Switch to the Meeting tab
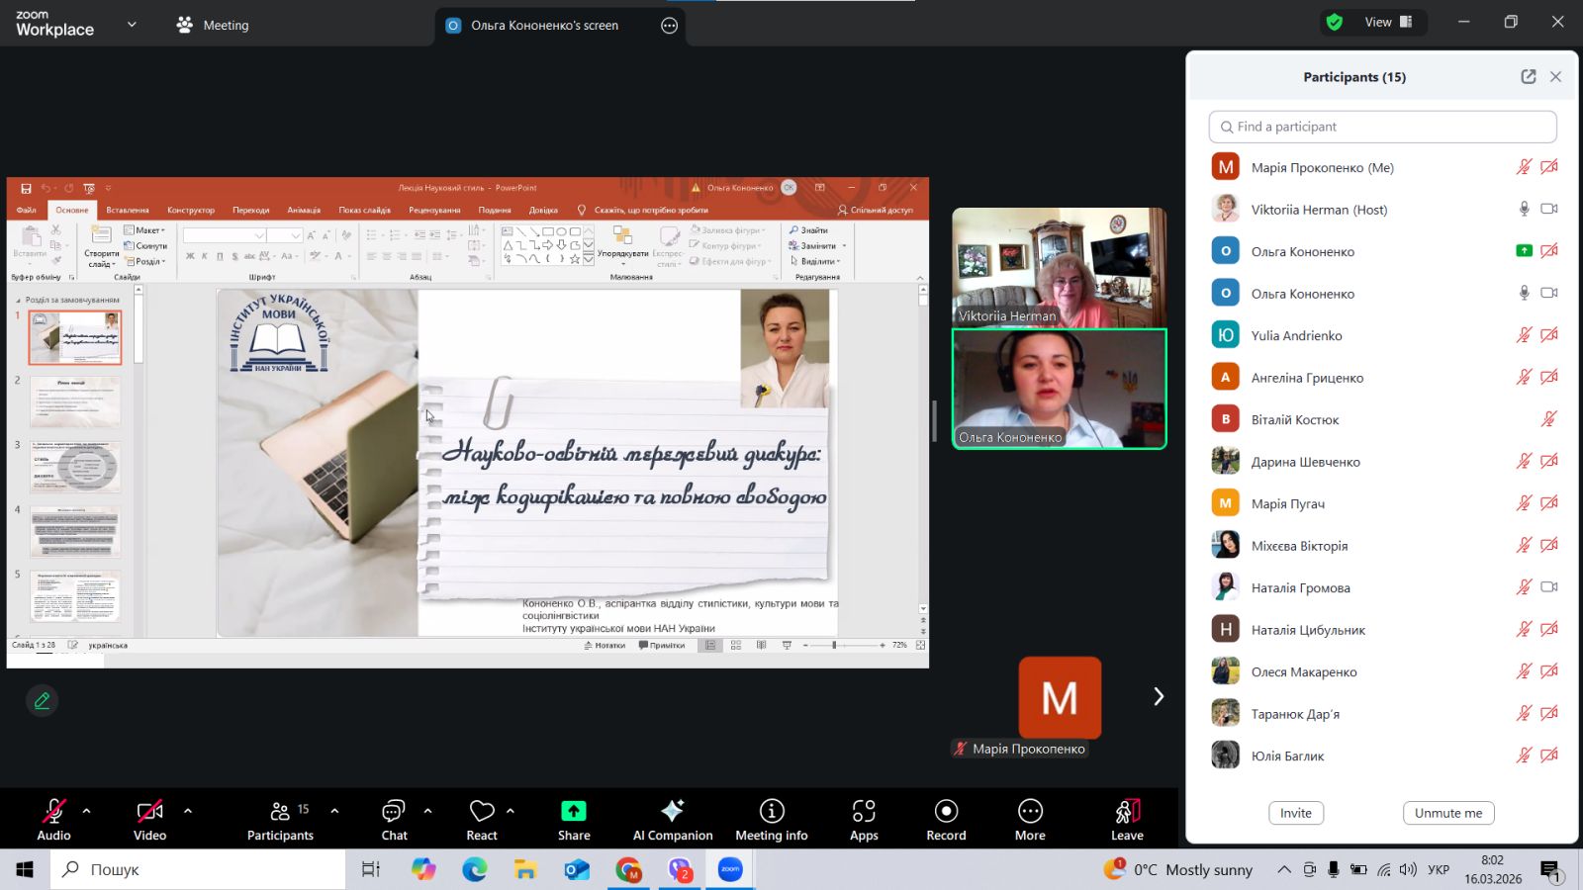The image size is (1583, 890). 213,26
